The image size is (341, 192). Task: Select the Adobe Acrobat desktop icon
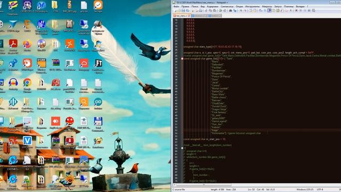pos(13,46)
